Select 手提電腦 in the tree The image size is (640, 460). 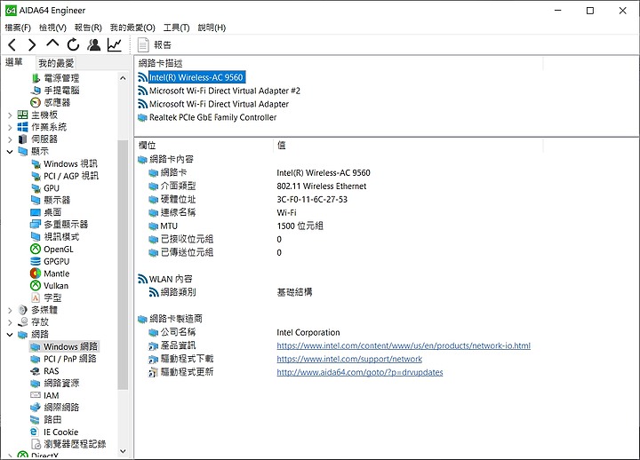[x=61, y=90]
